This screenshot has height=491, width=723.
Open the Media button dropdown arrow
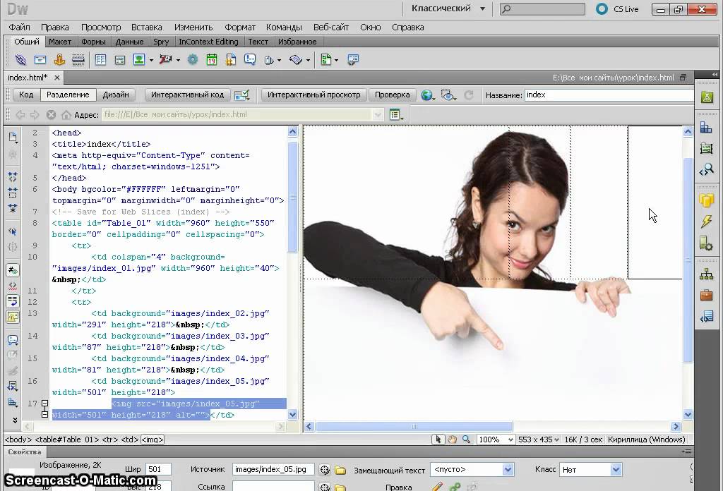178,61
